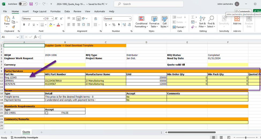Screen dimensions: 261x139
Task: Apply Italic formatting
Action: pyautogui.click(x=29, y=25)
